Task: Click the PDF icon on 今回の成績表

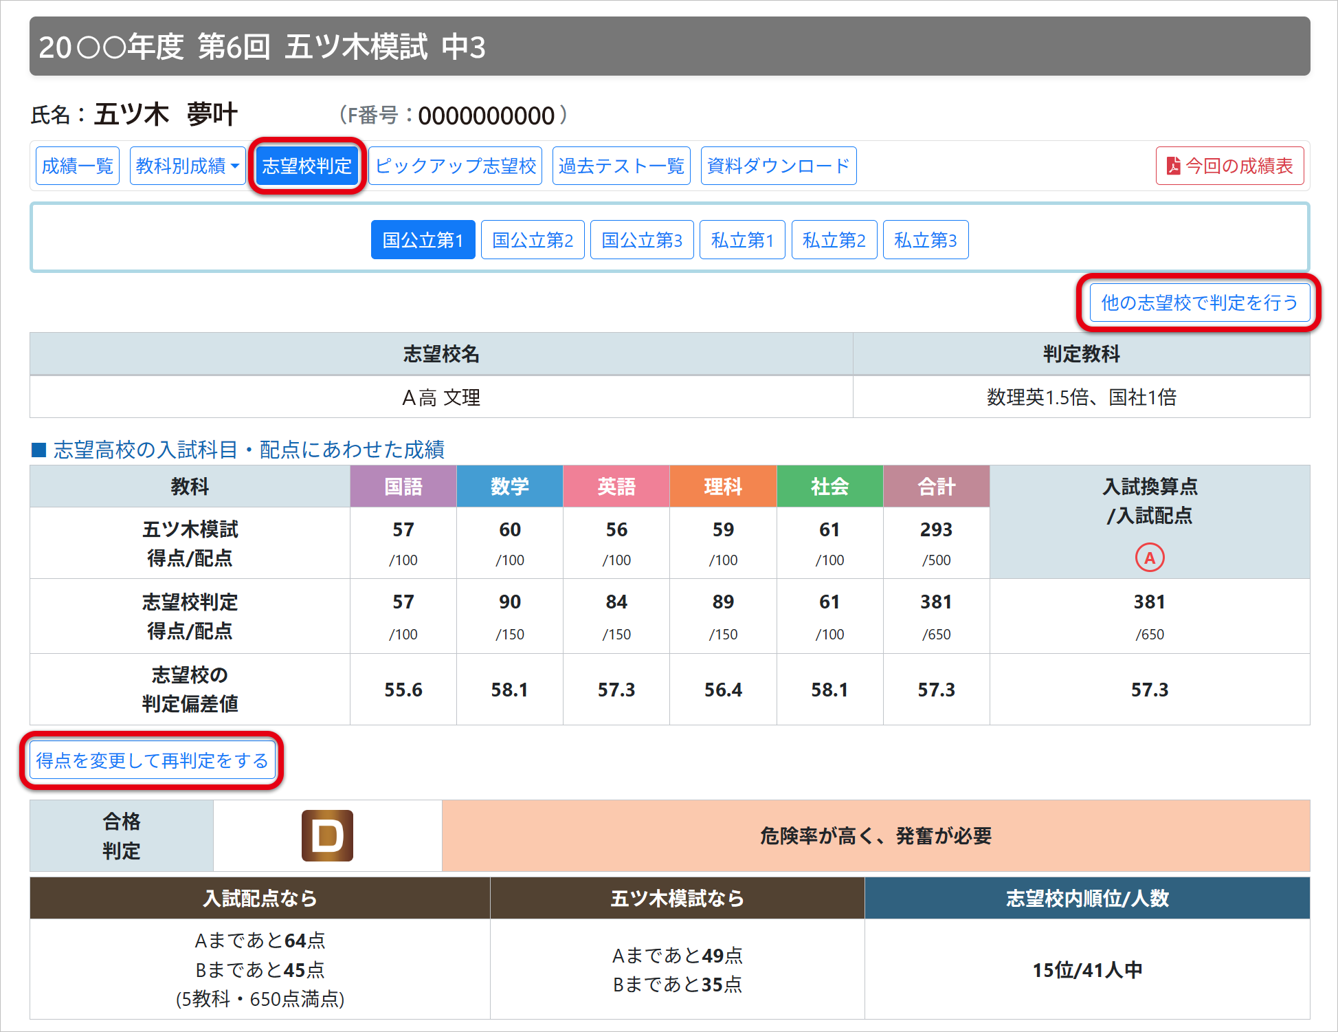Action: 1173,166
